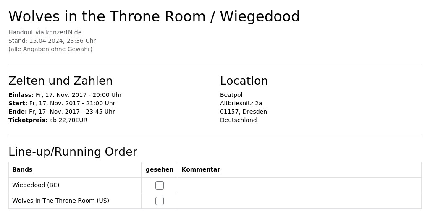This screenshot has height=224, width=430.
Task: Click the Stand date and time text
Action: click(x=52, y=41)
